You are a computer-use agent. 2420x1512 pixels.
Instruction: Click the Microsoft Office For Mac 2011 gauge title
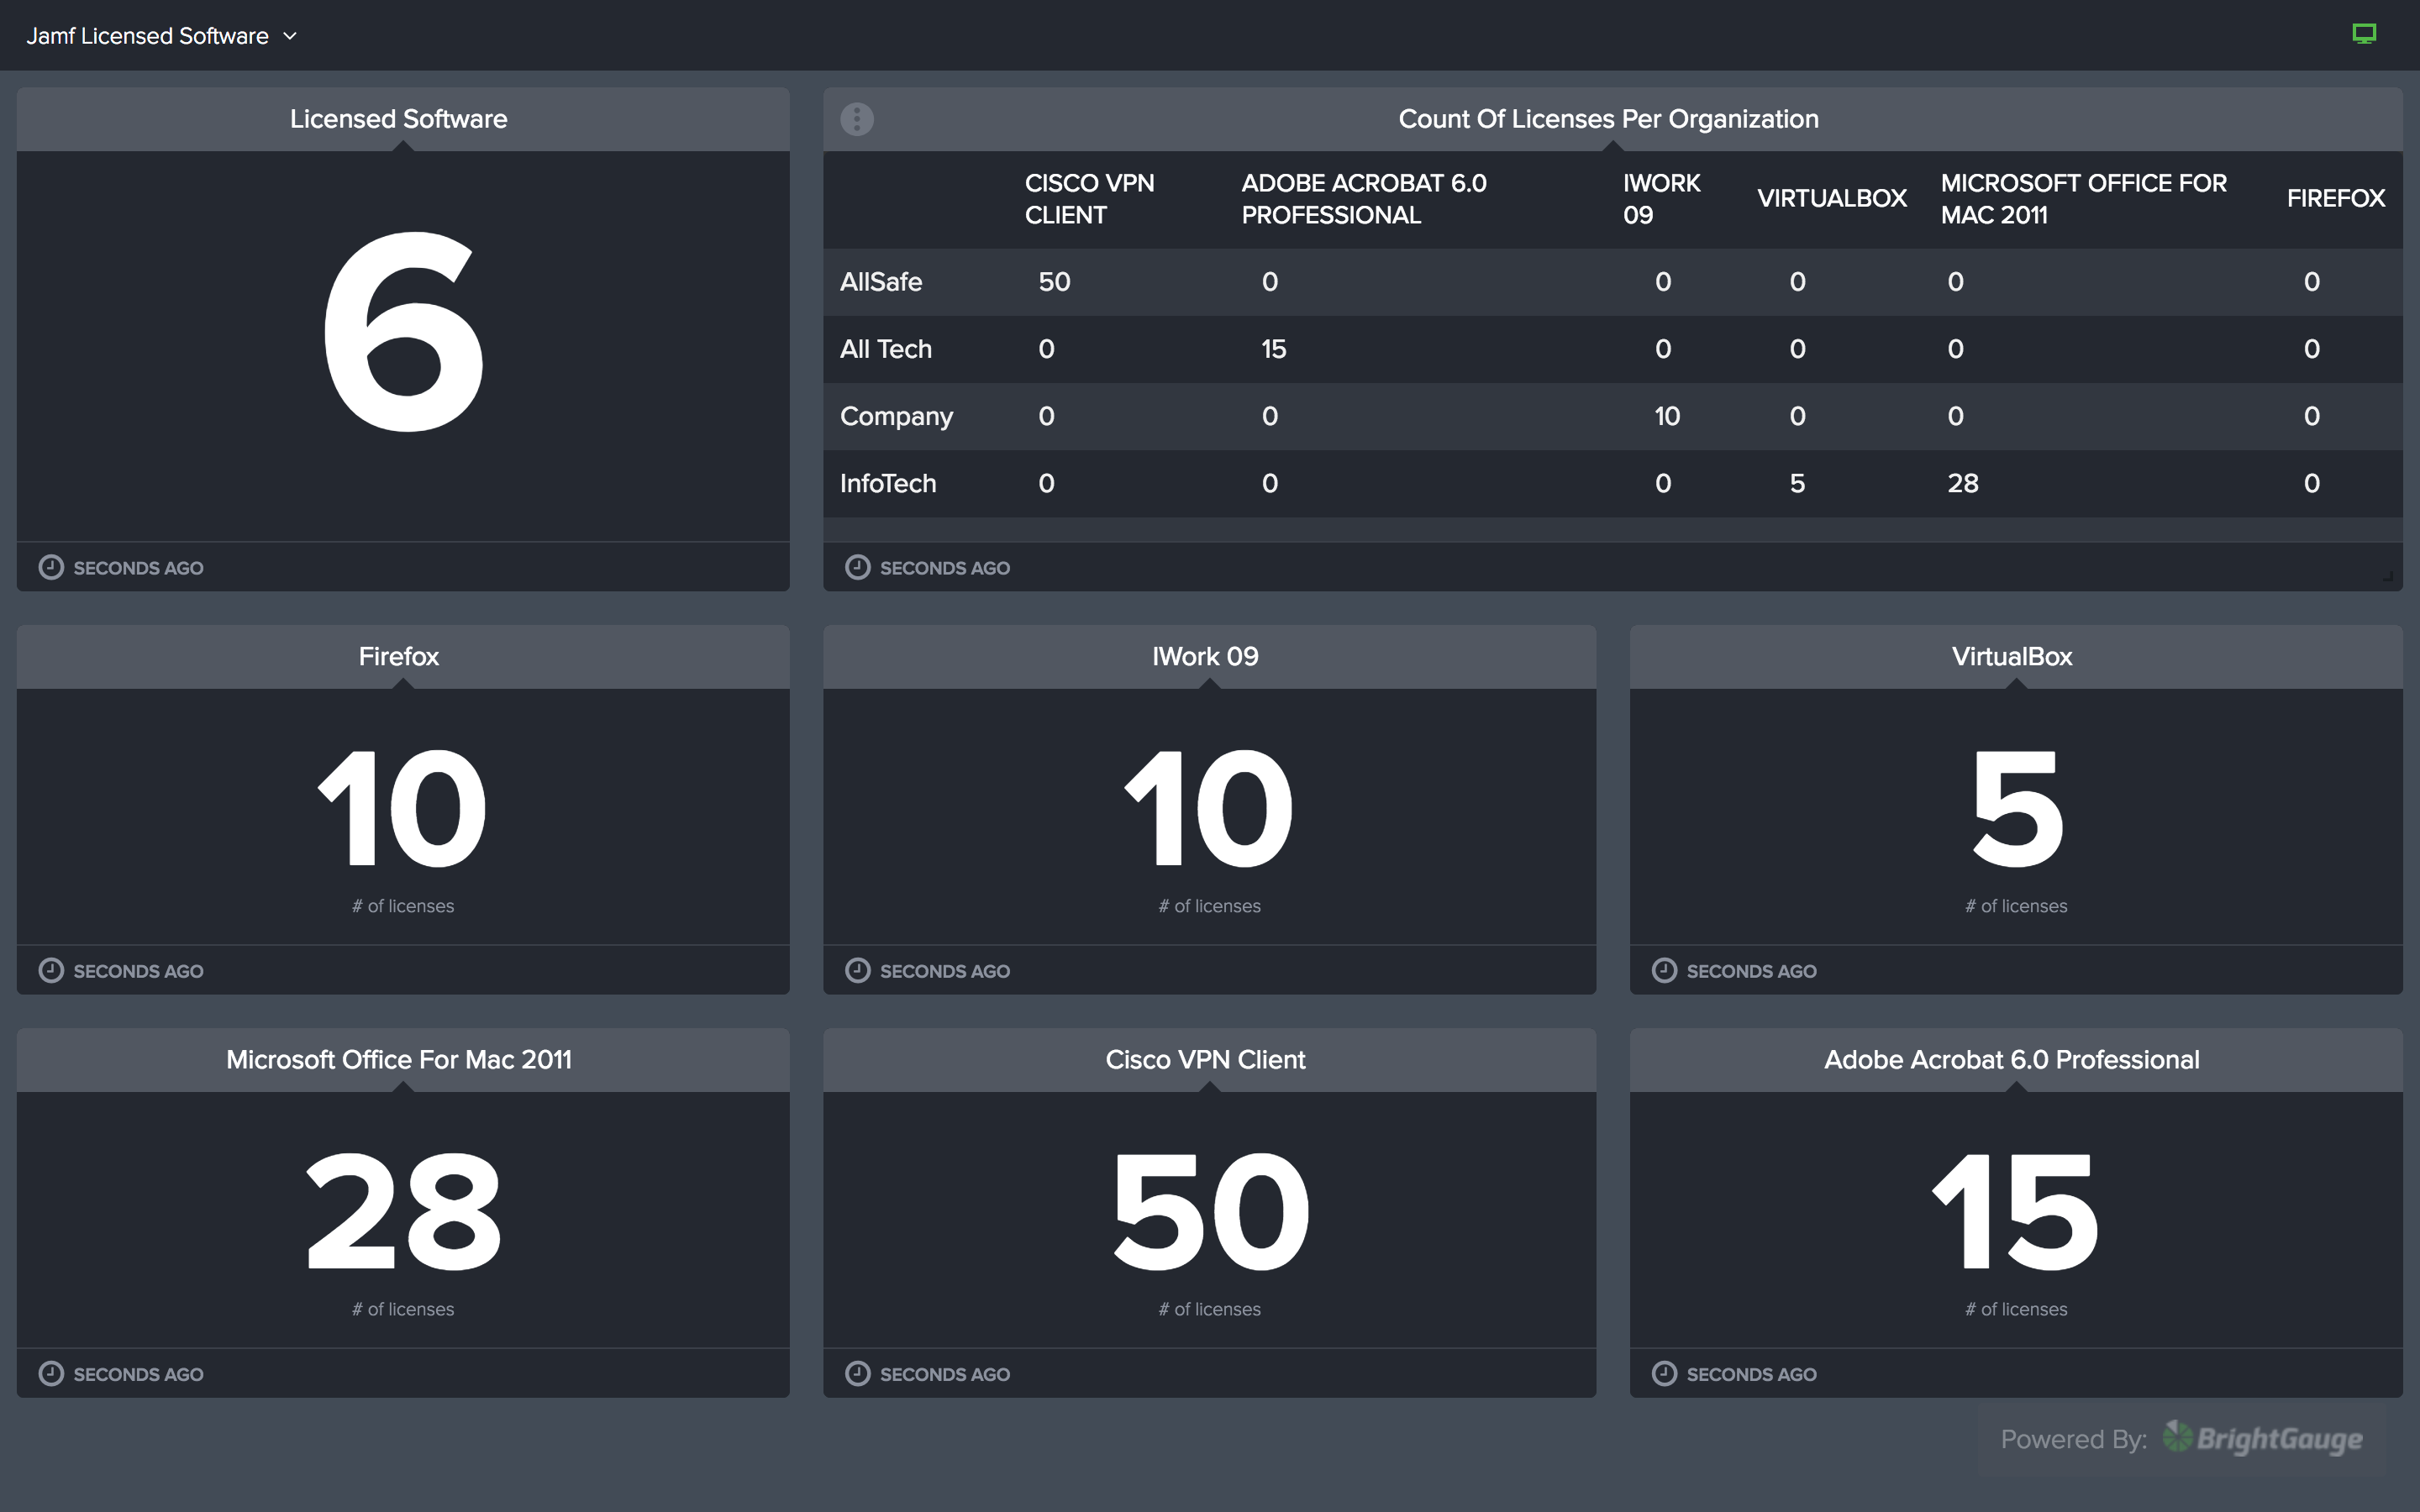[x=398, y=1059]
